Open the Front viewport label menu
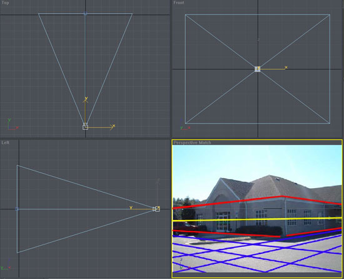This screenshot has width=344, height=279. click(x=179, y=3)
